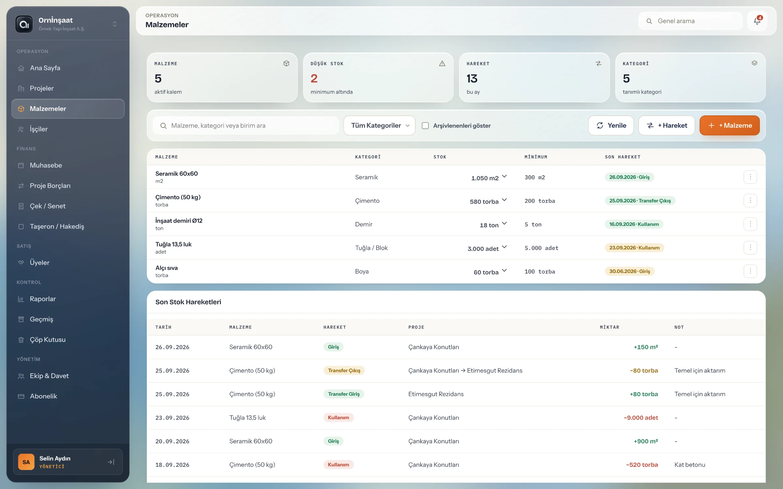This screenshot has height=489, width=783.
Task: Navigate to Muhasebe page
Action: [68, 165]
